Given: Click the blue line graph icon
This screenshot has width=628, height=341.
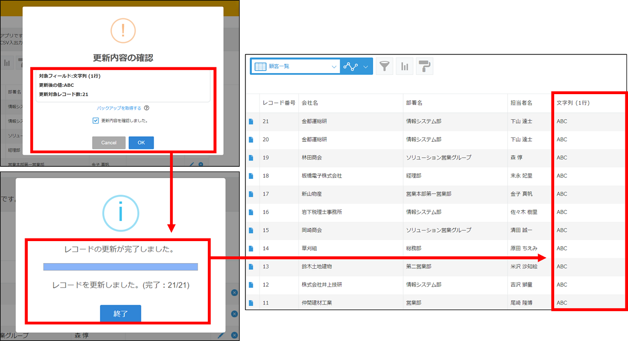Looking at the screenshot, I should pos(350,66).
